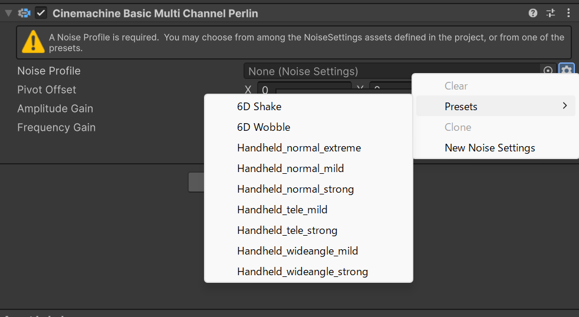Click the Noise Profile required warning message
579x317 pixels.
pos(307,42)
